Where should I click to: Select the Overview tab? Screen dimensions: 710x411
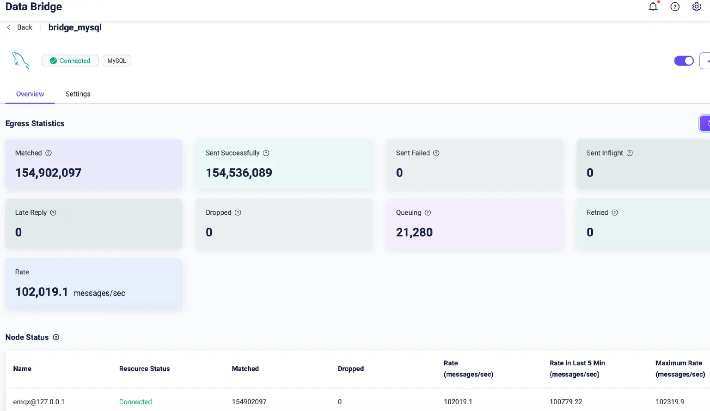[30, 94]
